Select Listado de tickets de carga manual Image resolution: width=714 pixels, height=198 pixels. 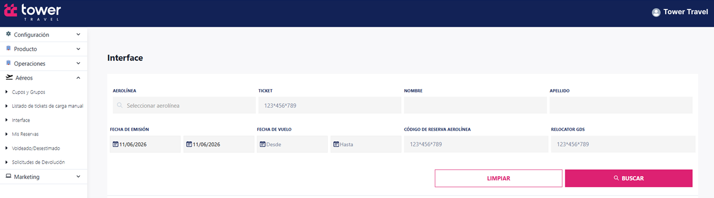(47, 106)
